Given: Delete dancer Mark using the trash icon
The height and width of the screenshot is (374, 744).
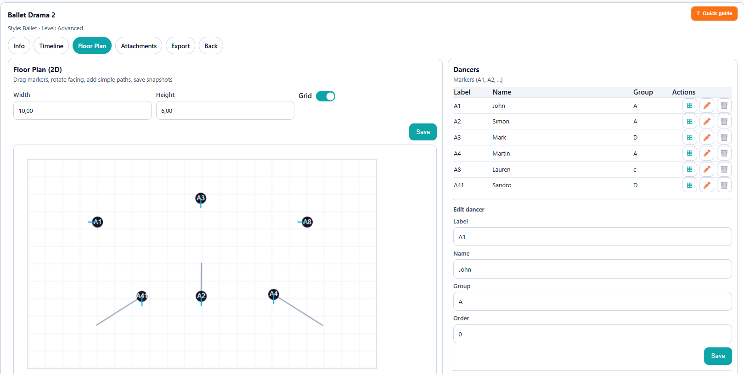Looking at the screenshot, I should coord(724,138).
